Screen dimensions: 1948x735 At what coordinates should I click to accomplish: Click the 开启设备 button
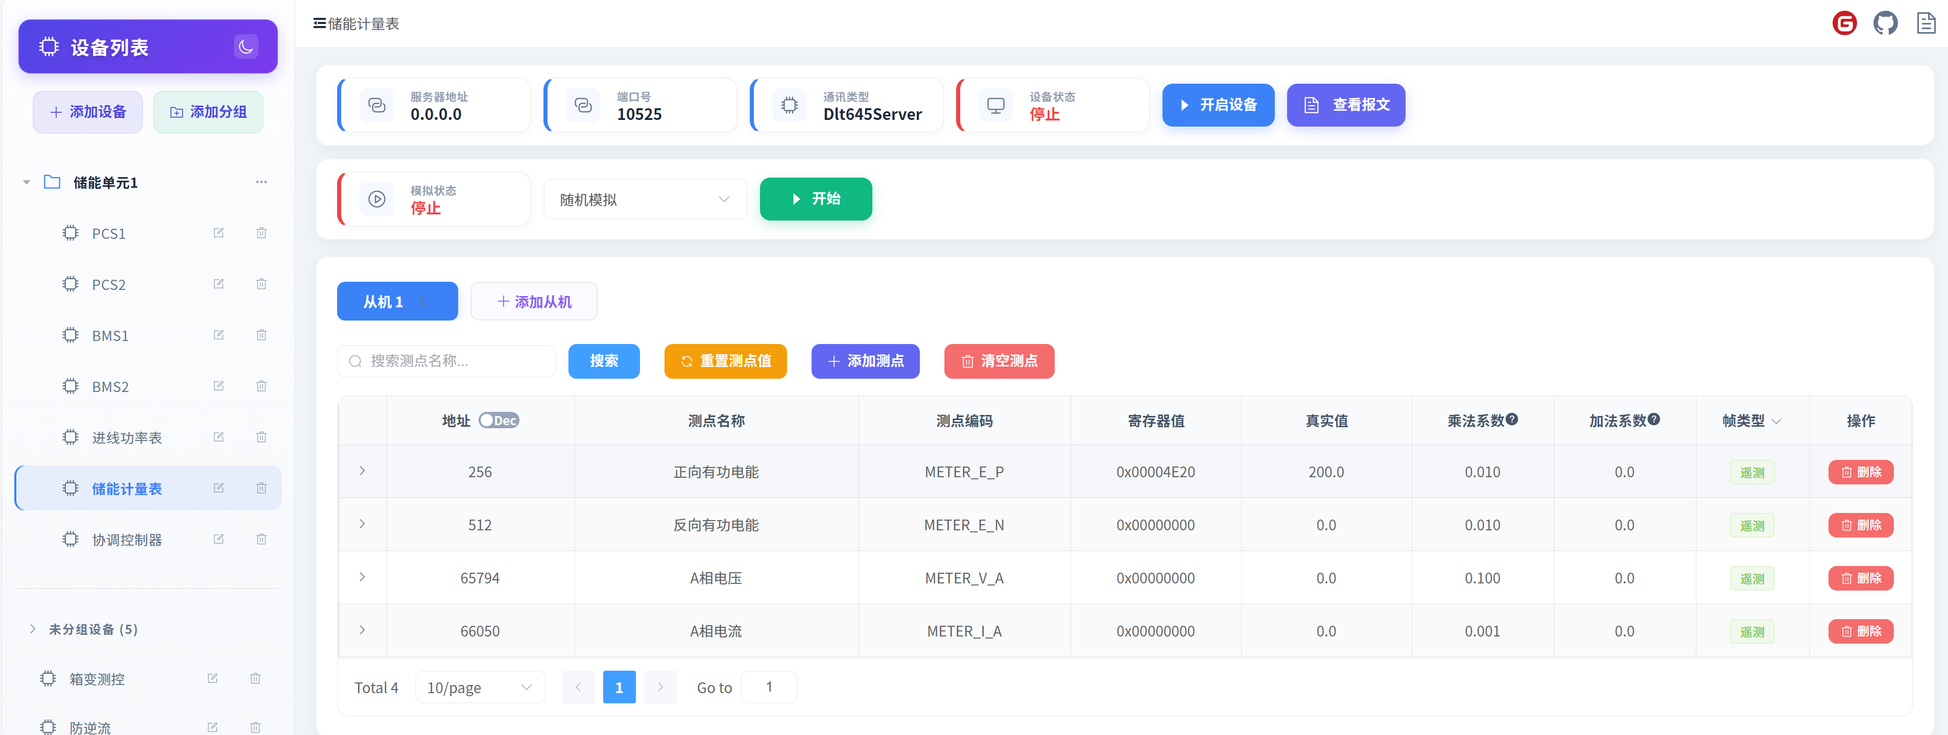(1218, 105)
